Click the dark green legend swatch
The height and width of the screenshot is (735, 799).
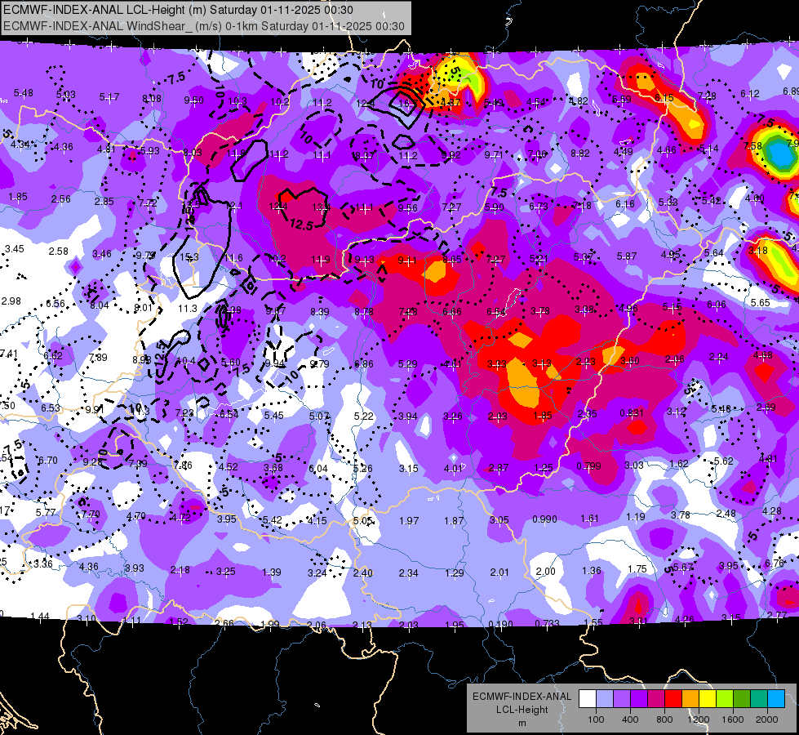tap(742, 699)
